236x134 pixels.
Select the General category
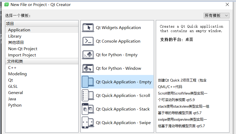click(42, 93)
